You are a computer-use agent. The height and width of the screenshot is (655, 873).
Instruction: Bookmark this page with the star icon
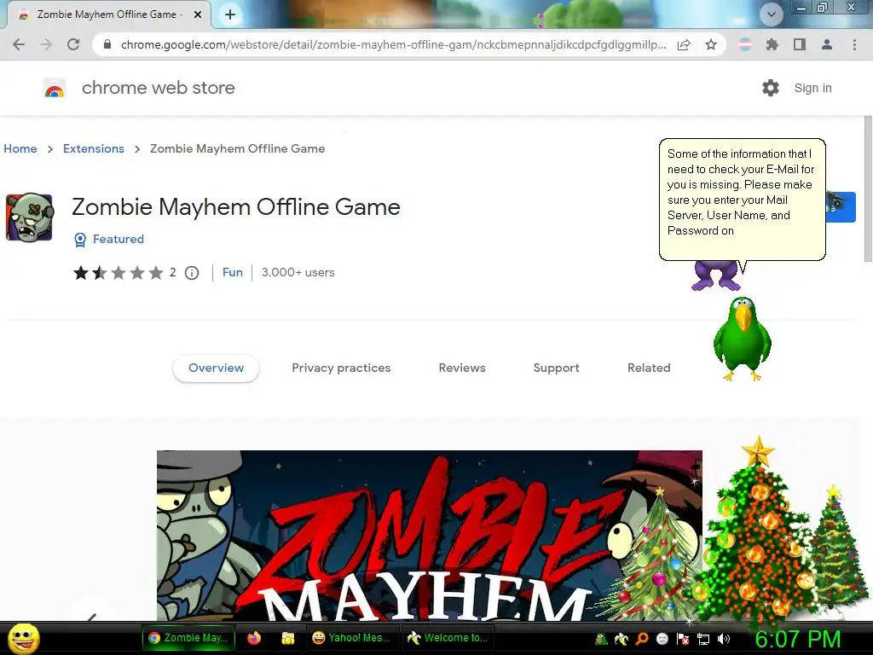(x=711, y=44)
